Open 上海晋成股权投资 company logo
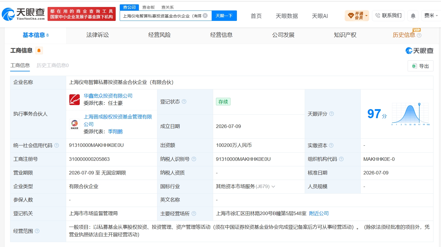Screen dimensions: 441x247 pyautogui.click(x=75, y=125)
